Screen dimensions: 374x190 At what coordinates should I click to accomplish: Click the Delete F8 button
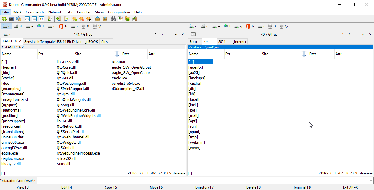[x=254, y=187]
